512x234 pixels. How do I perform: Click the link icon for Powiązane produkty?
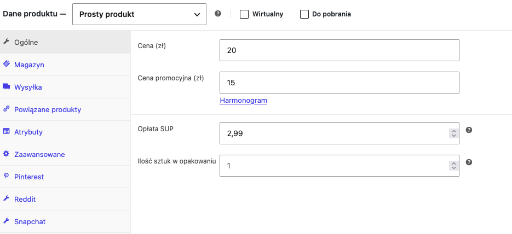[6, 109]
